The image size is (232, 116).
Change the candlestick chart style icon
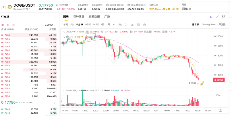click(132, 25)
